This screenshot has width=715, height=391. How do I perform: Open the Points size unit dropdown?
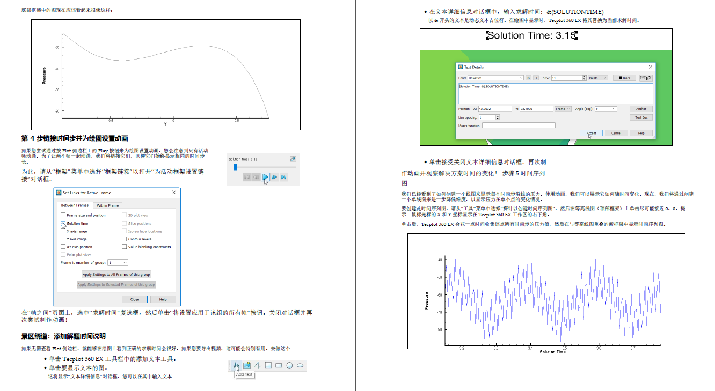597,78
